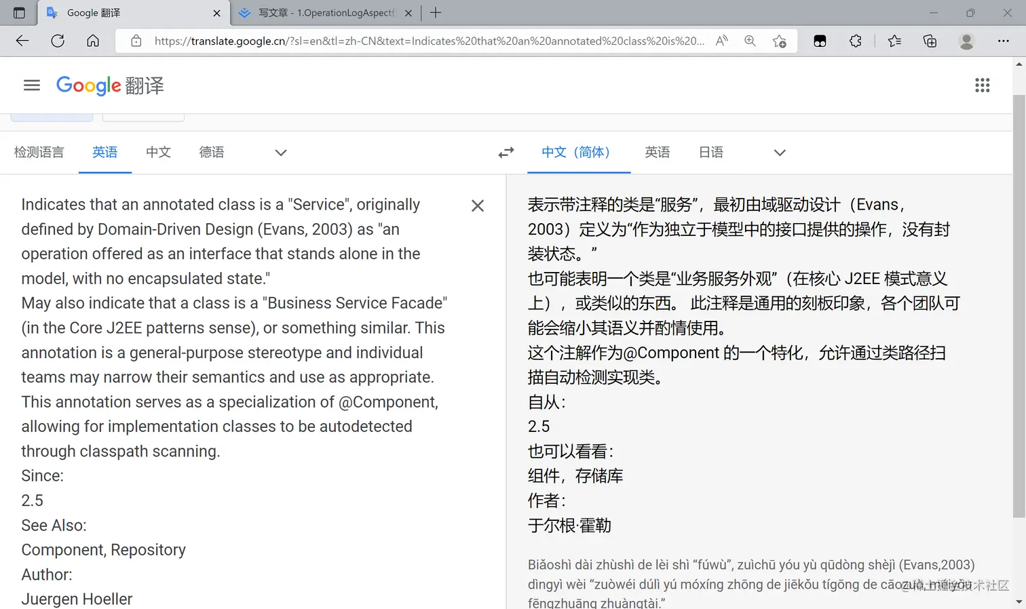
Task: Click the source line 'Component, Repository'
Action: click(103, 550)
